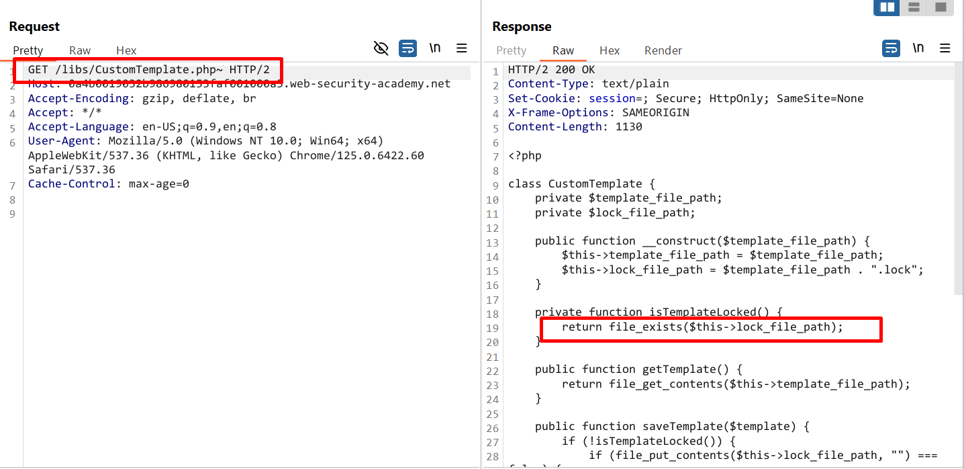Screen dimensions: 964x469
Task: Toggle word wrap in Response viewer
Action: coord(891,48)
